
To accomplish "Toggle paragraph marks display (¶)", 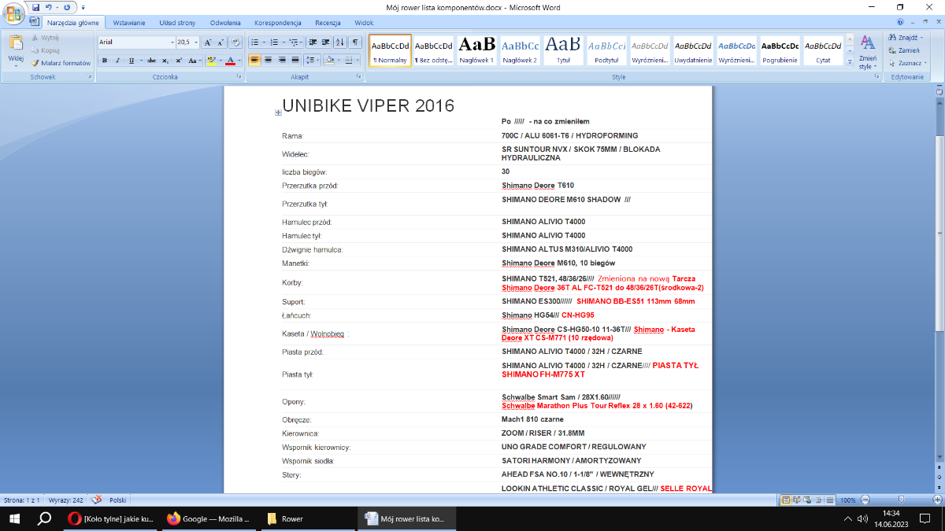I will pos(355,42).
